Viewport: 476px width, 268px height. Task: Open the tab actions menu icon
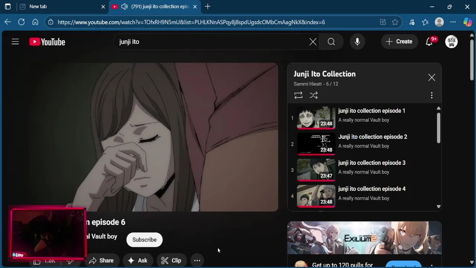point(8,7)
